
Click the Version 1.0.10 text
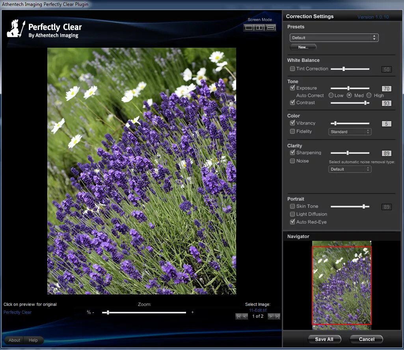point(373,17)
